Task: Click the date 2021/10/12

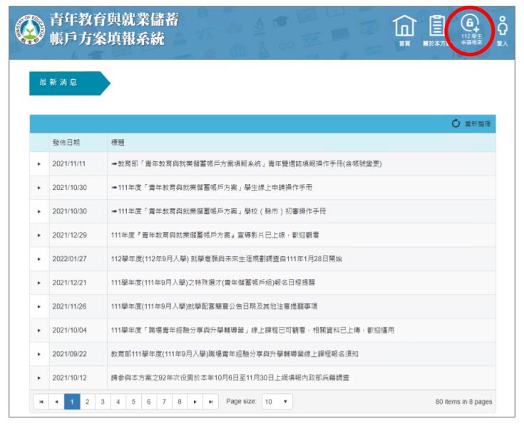Action: point(70,377)
